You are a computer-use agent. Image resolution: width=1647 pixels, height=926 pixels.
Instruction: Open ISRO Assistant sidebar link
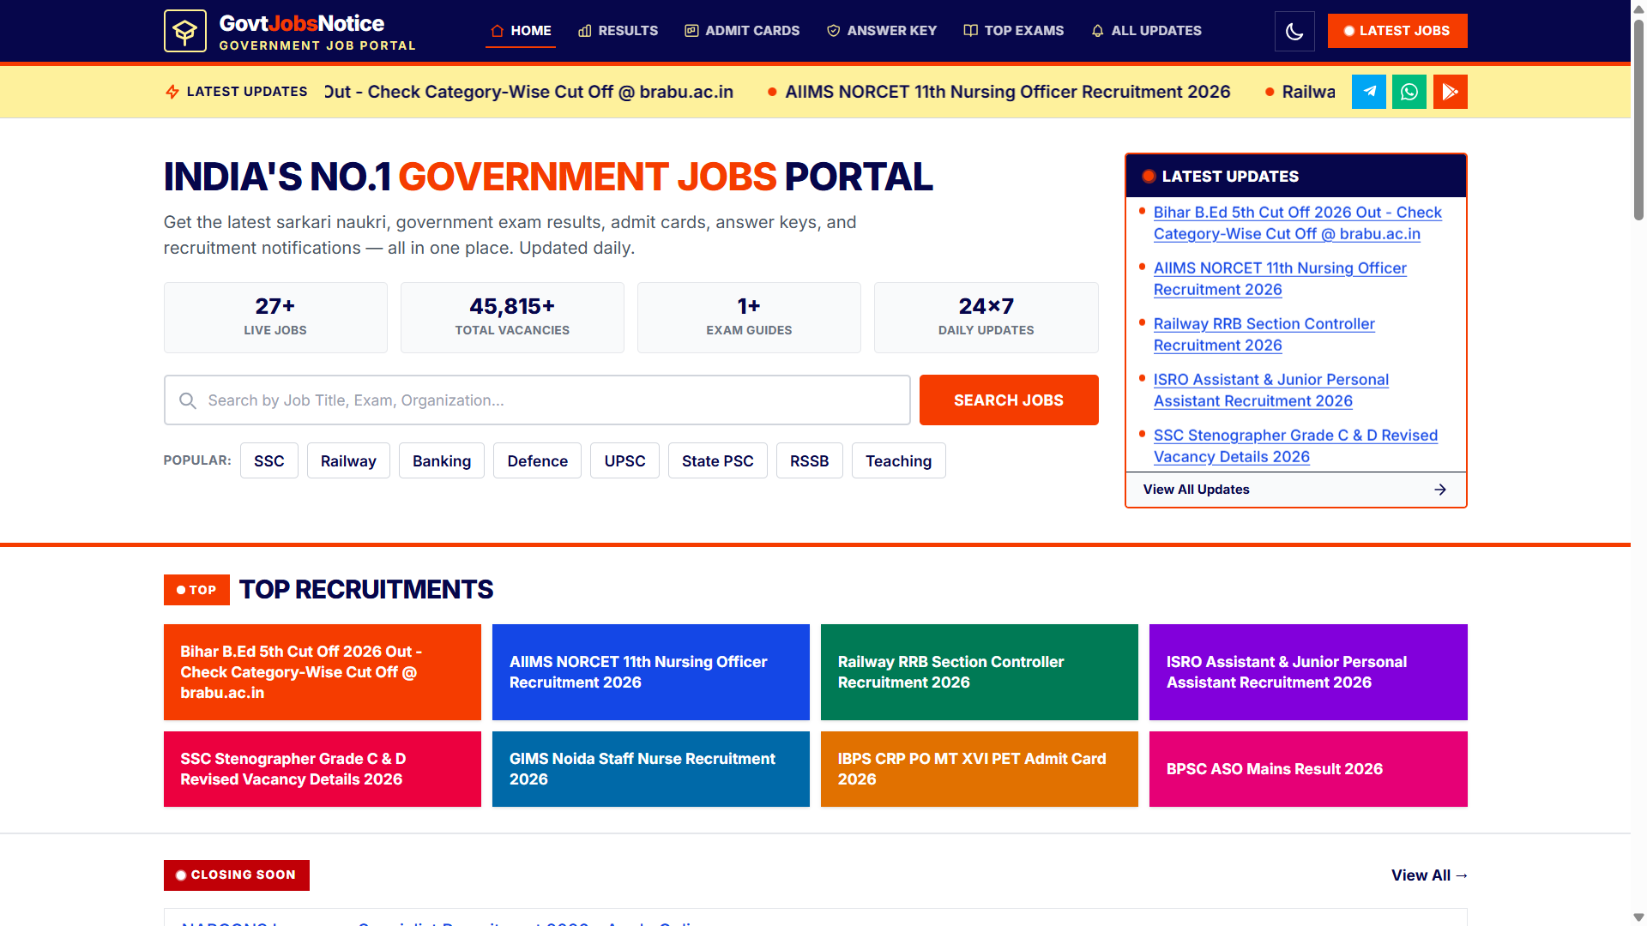pyautogui.click(x=1271, y=390)
